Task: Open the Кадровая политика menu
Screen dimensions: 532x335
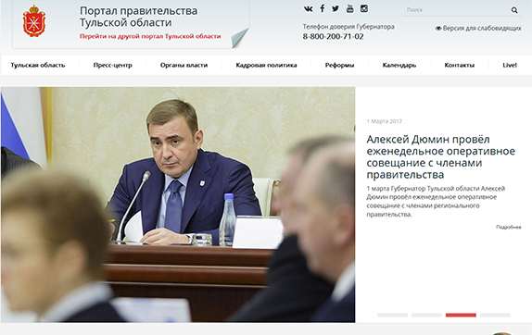Action: 266,65
